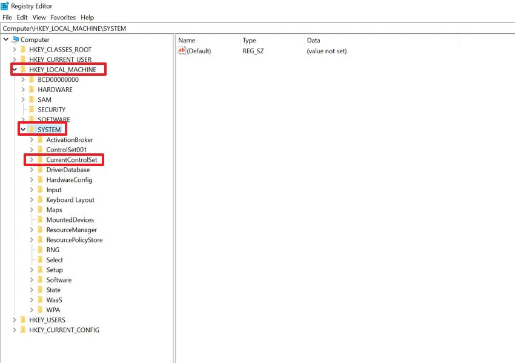This screenshot has width=515, height=363.
Task: Expand the HKEY_USERS key
Action: coord(15,319)
